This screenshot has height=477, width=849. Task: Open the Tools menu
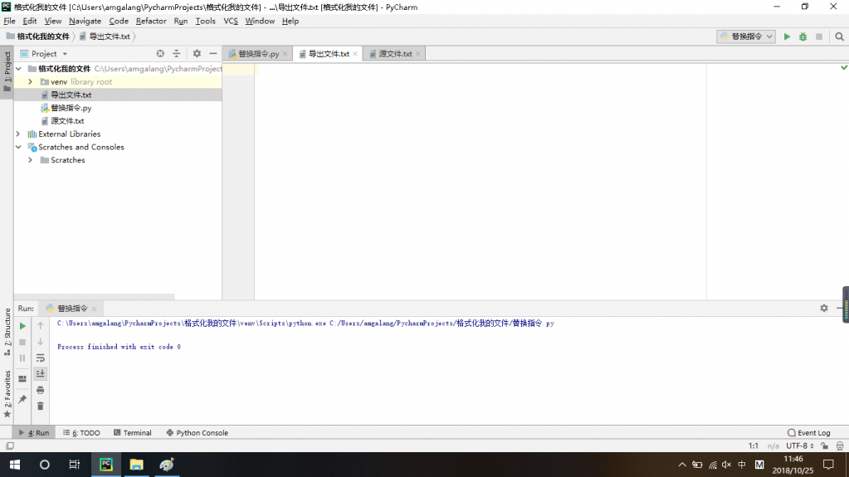(205, 21)
